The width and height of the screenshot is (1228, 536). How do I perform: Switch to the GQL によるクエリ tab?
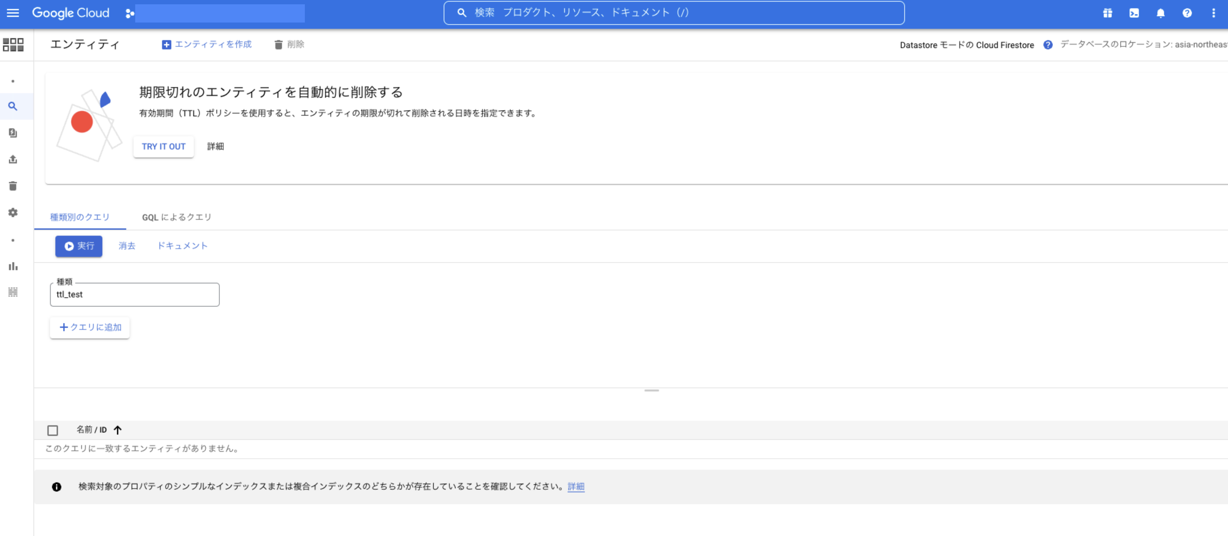point(176,217)
